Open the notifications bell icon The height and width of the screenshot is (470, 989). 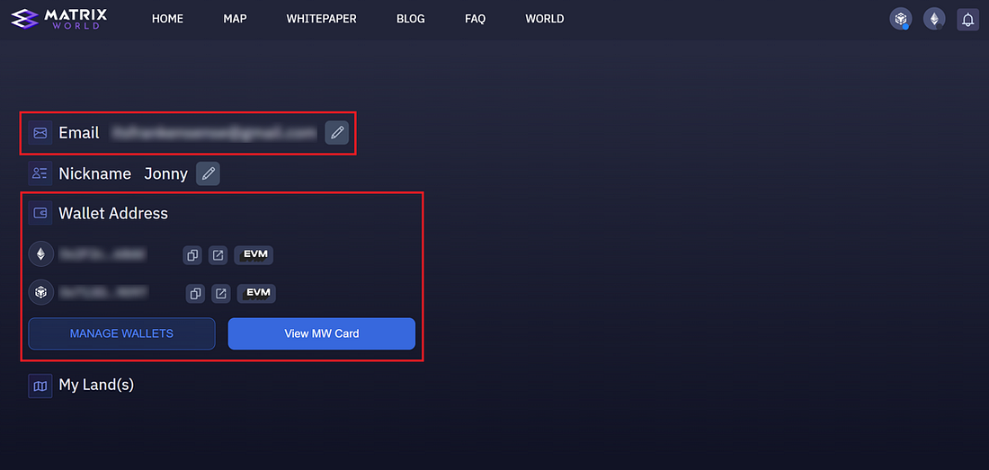click(968, 19)
